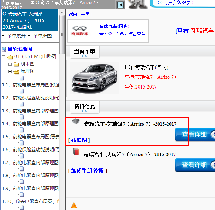Click the grey book icon for wiring diagram
The width and height of the screenshot is (215, 210).
pyautogui.click(x=76, y=121)
